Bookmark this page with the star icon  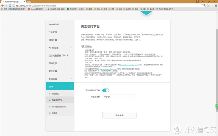(x=207, y=5)
